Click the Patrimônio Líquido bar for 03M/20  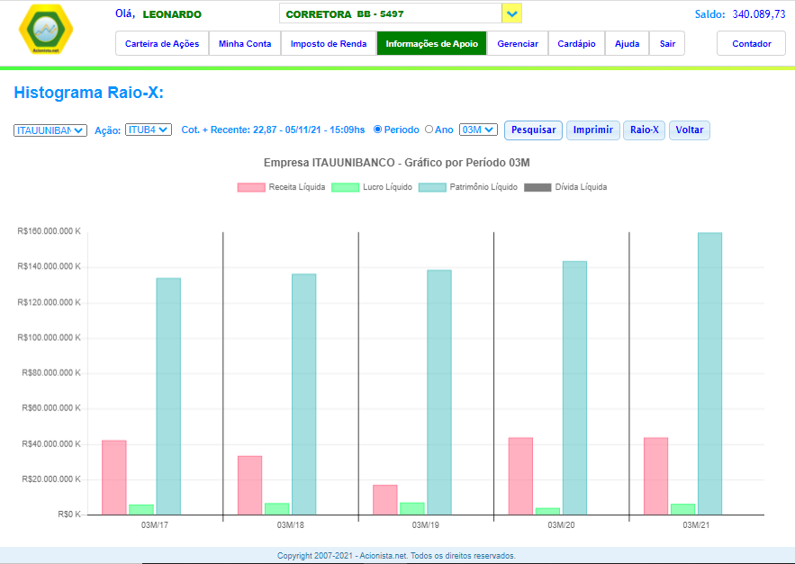coord(575,389)
